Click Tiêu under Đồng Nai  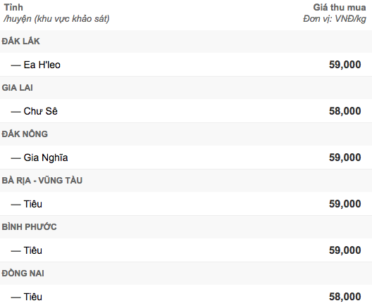point(32,297)
